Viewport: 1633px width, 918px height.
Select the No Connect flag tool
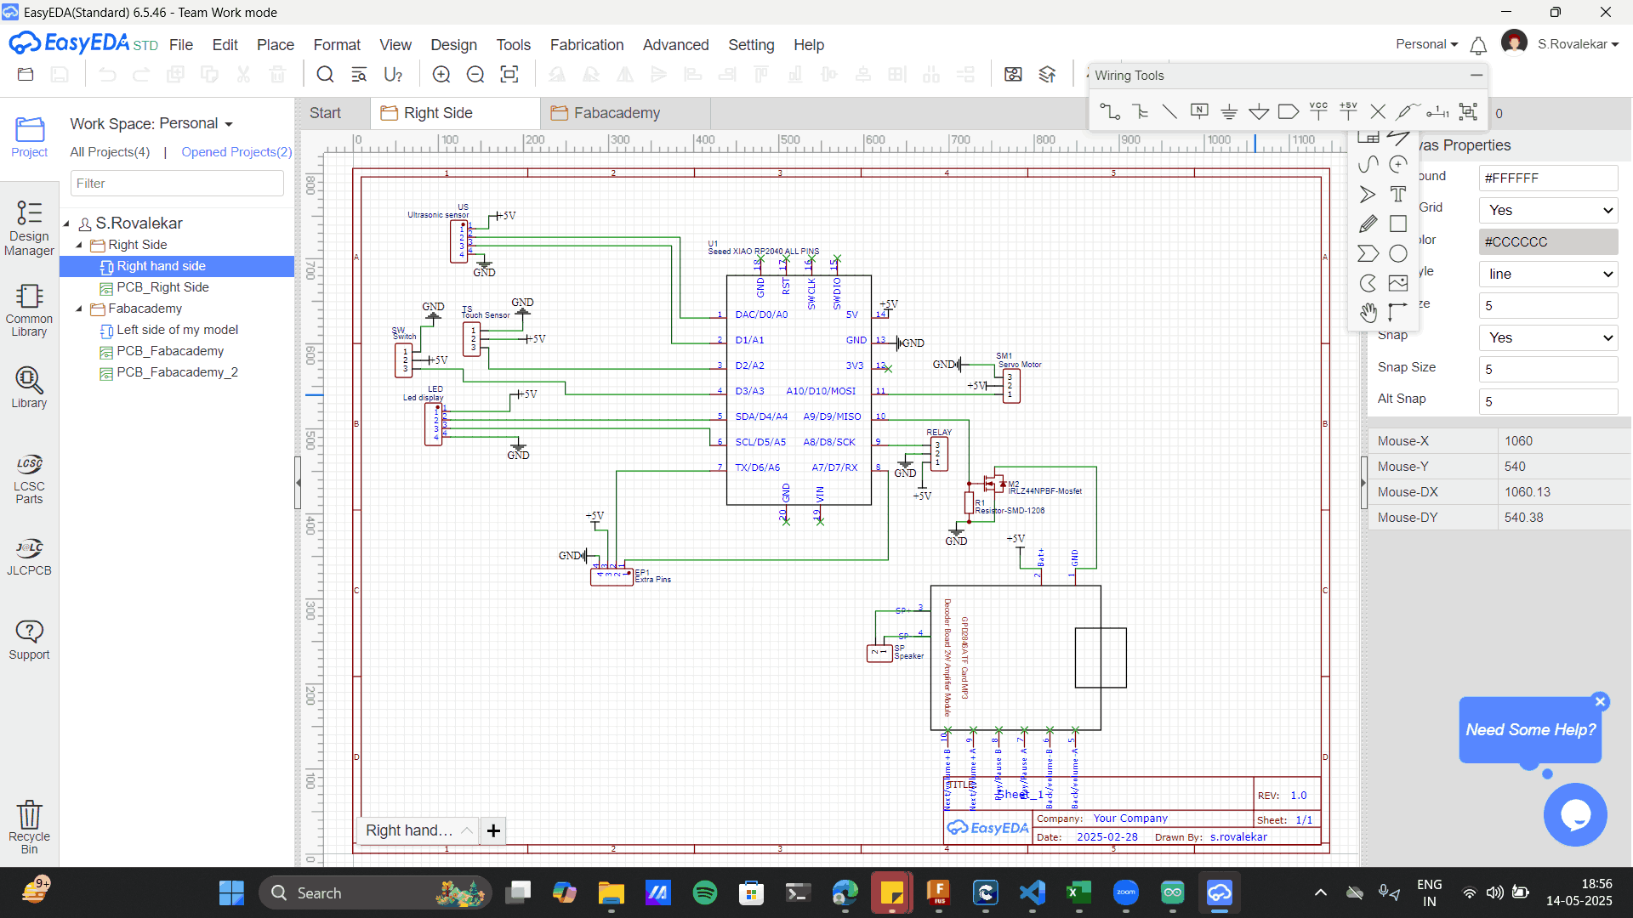coord(1378,111)
